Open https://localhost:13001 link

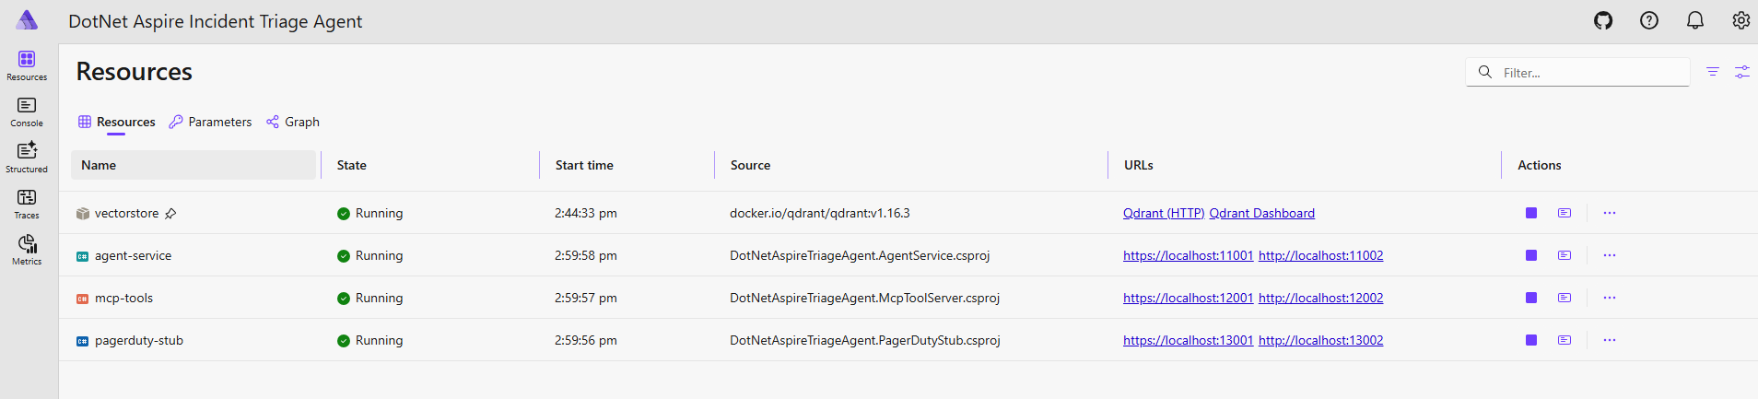[1188, 340]
